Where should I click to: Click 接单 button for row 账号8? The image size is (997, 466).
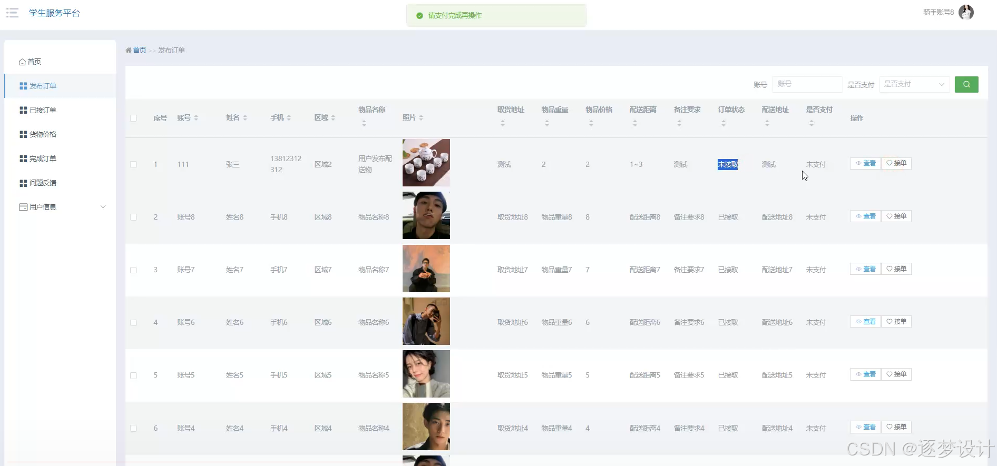(896, 216)
